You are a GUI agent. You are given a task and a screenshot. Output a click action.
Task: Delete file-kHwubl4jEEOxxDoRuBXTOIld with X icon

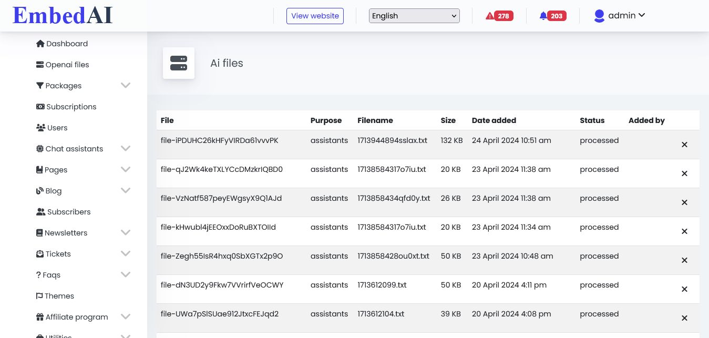(684, 231)
